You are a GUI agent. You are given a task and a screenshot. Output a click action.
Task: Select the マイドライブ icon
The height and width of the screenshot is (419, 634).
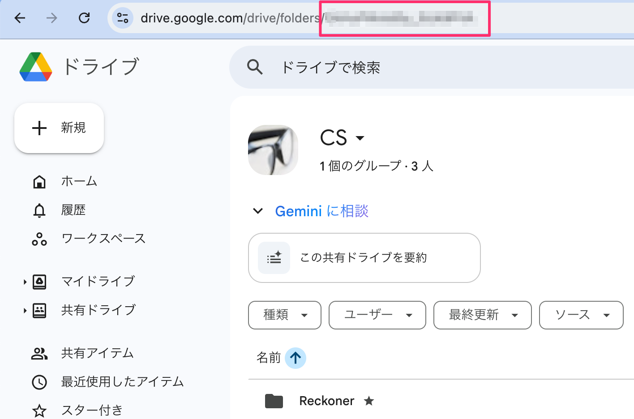point(39,281)
